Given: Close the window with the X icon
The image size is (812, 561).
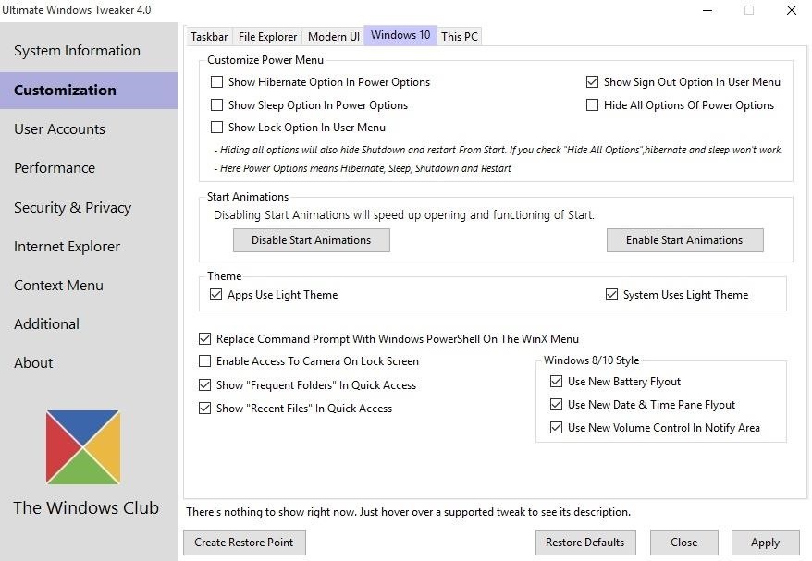Looking at the screenshot, I should (x=792, y=10).
